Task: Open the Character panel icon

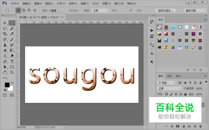Action: click(152, 54)
